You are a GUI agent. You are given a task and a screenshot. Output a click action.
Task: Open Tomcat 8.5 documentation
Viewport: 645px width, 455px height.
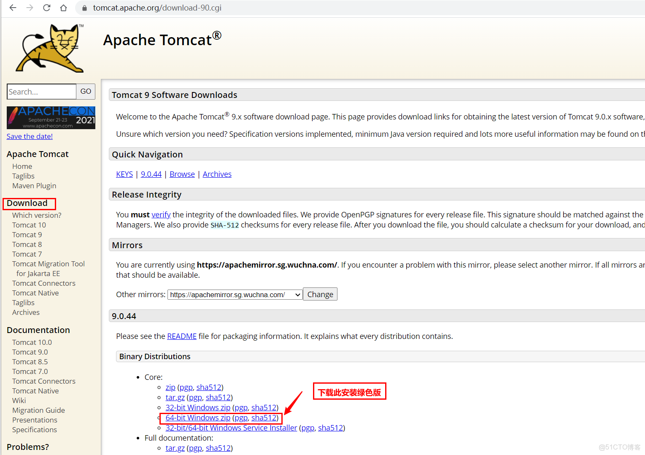(30, 362)
